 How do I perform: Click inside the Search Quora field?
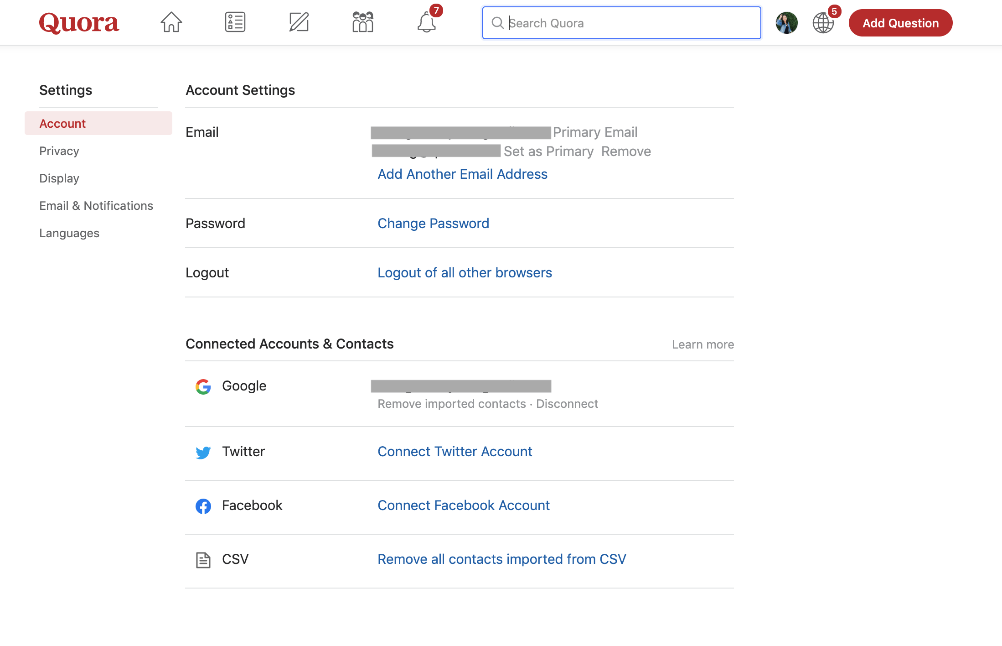[621, 23]
